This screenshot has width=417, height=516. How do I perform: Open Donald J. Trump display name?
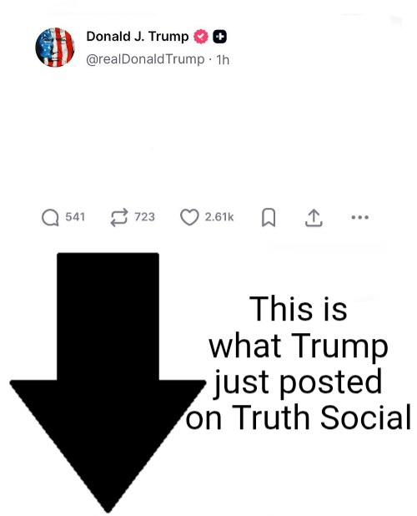point(138,36)
